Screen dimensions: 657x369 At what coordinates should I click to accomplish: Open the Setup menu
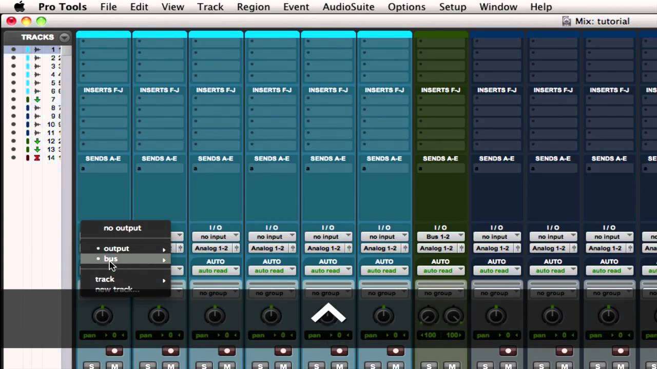coord(453,7)
